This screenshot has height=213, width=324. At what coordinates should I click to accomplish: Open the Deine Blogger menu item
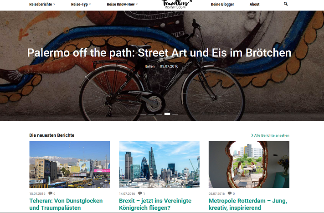[222, 4]
